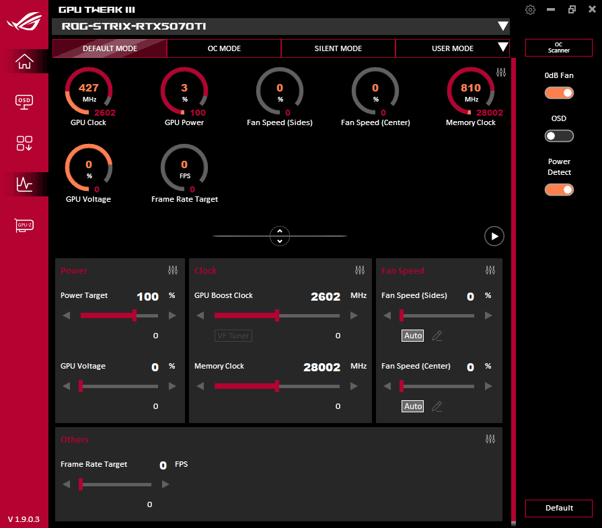Open Clock panel adjustment settings icon

pos(360,270)
